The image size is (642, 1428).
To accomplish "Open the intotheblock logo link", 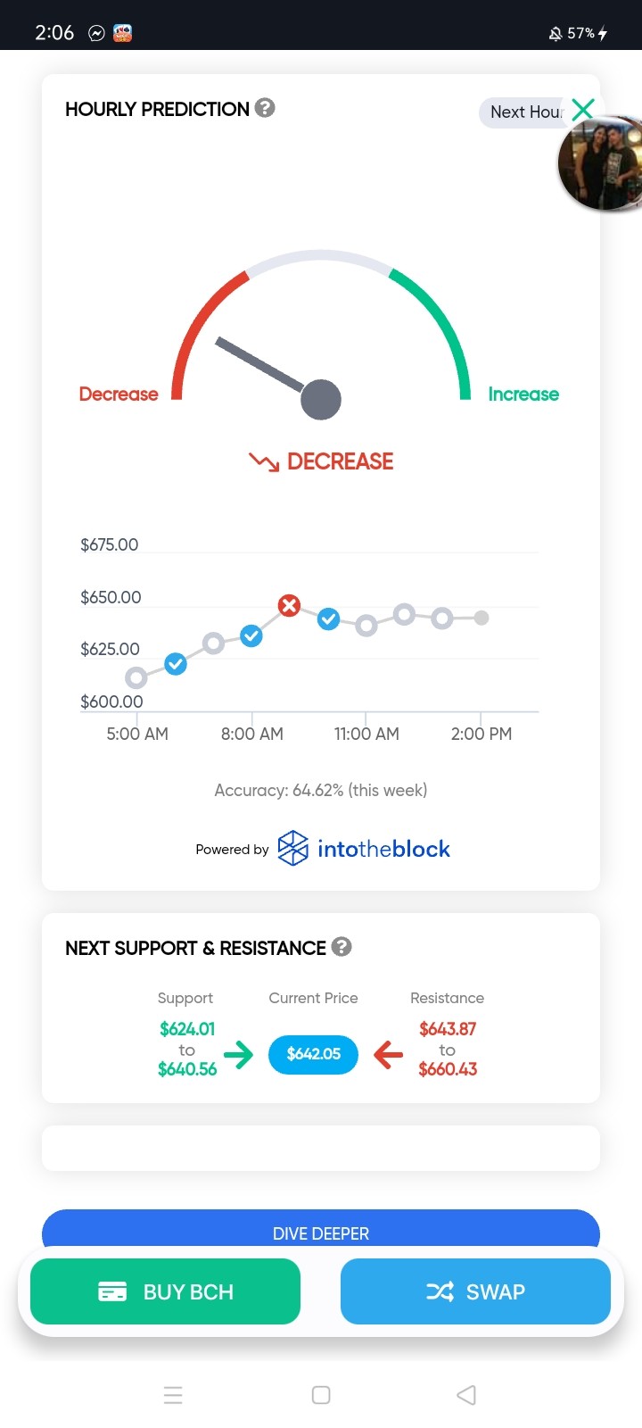I will (x=364, y=849).
